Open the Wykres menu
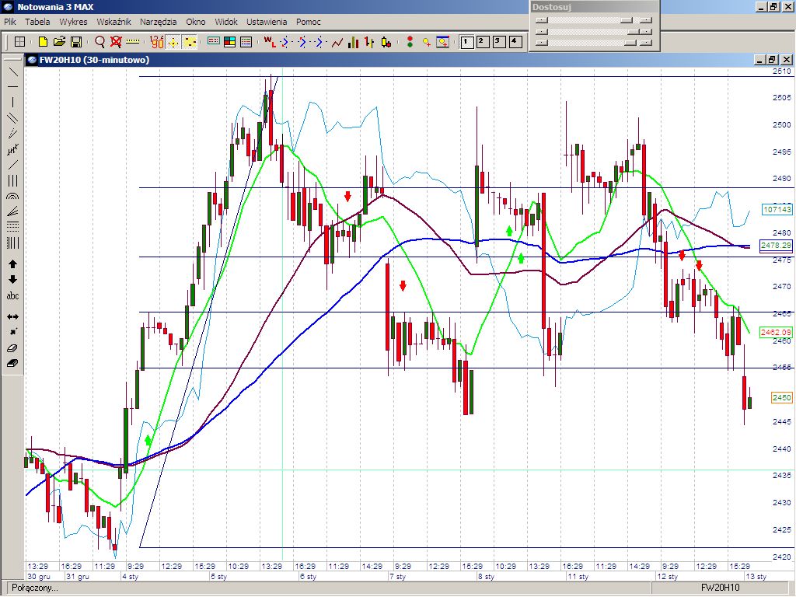 click(x=73, y=22)
